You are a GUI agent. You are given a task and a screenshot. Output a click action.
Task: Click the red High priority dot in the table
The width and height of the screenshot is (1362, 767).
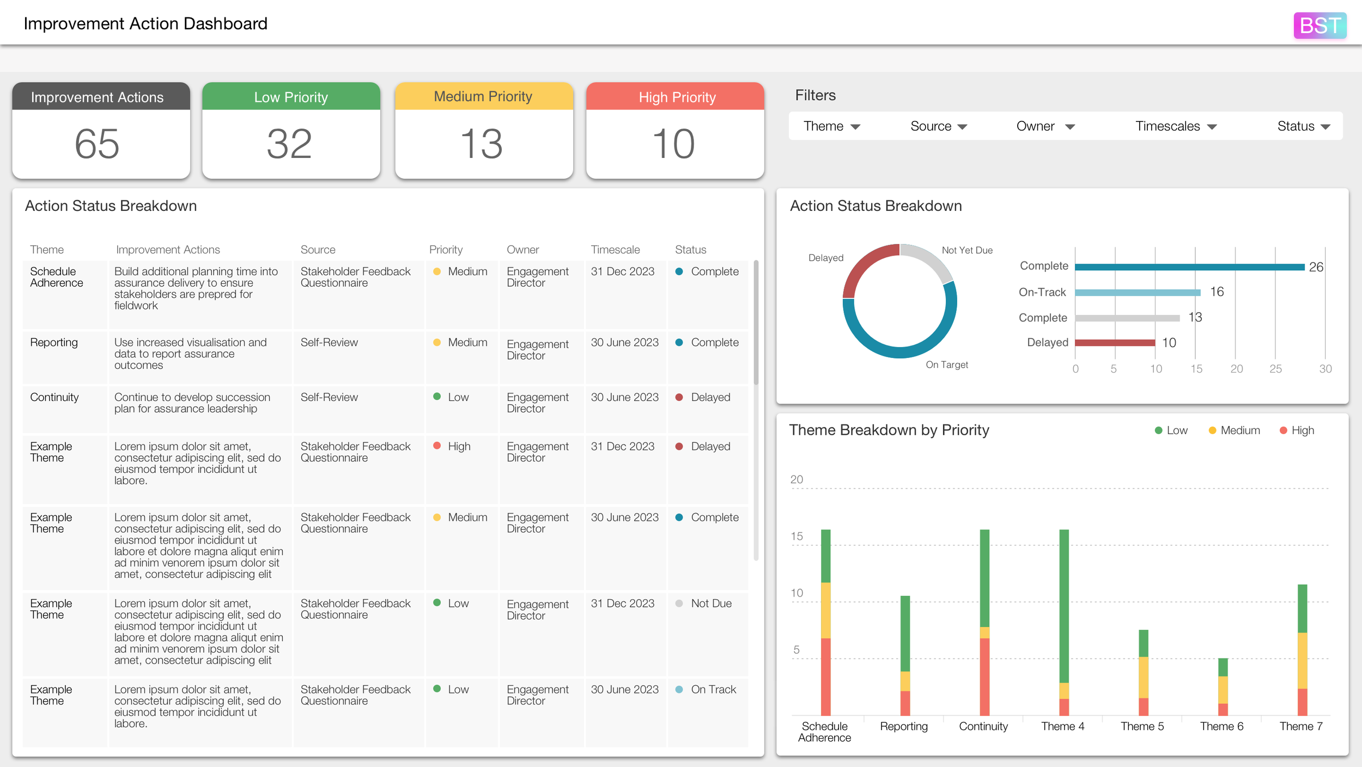[436, 446]
